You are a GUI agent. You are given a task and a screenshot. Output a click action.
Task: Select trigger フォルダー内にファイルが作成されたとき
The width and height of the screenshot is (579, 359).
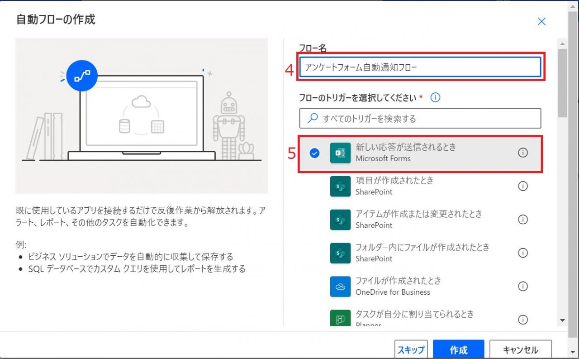[x=421, y=253]
